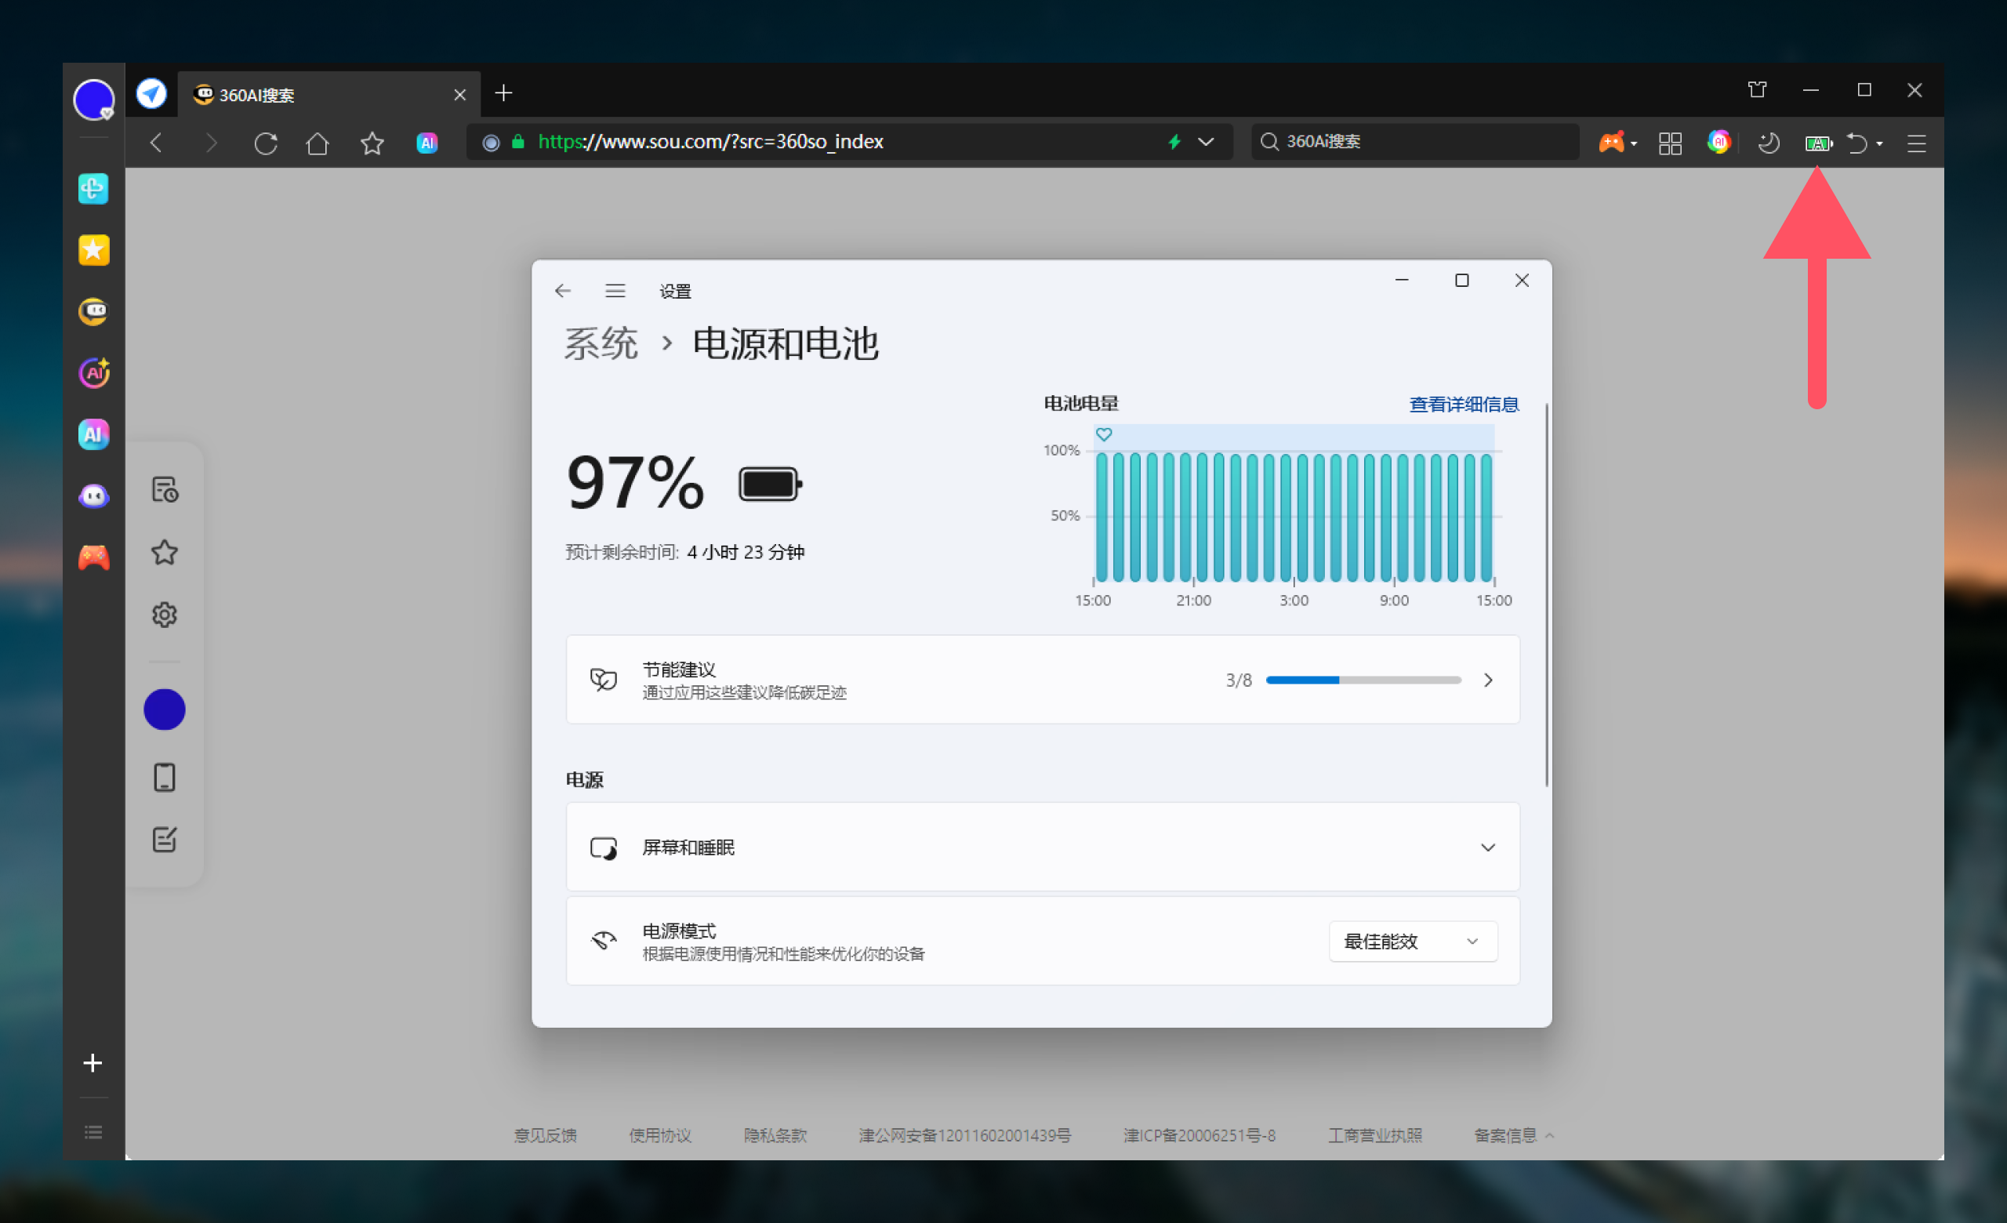
Task: Open the red gamepad sidebar icon
Action: (x=93, y=557)
